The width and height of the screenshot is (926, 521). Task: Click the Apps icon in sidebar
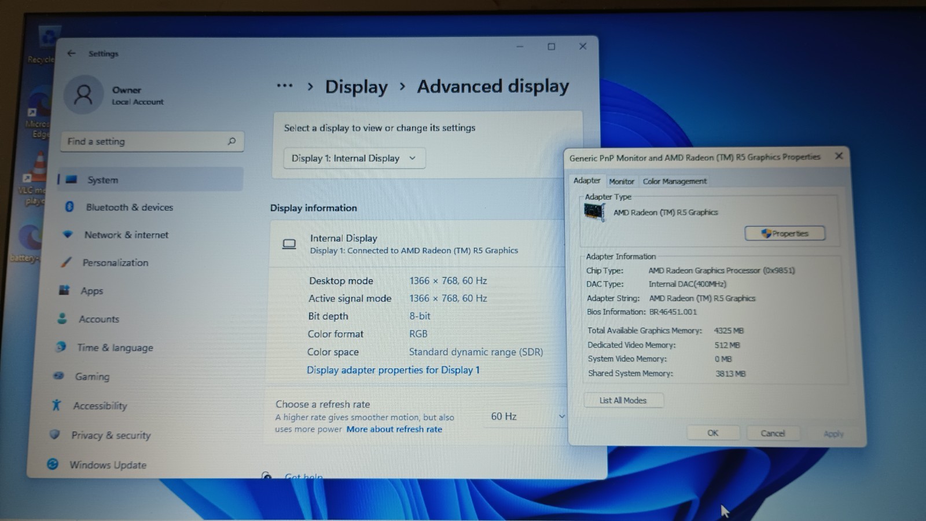pyautogui.click(x=64, y=290)
